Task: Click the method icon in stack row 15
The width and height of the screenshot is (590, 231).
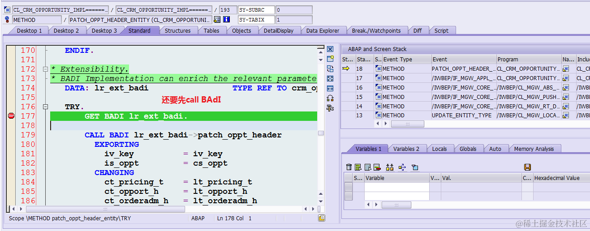Action: (x=378, y=97)
